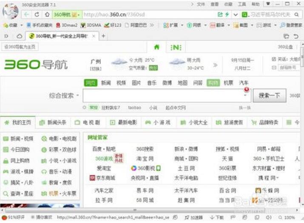Open the 百度·贴吧 link
Image resolution: width=304 pixels, height=223 pixels.
tap(104, 149)
